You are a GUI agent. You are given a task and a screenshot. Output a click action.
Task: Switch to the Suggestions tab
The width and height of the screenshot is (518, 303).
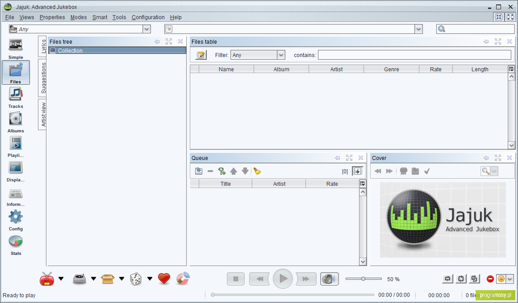(42, 78)
